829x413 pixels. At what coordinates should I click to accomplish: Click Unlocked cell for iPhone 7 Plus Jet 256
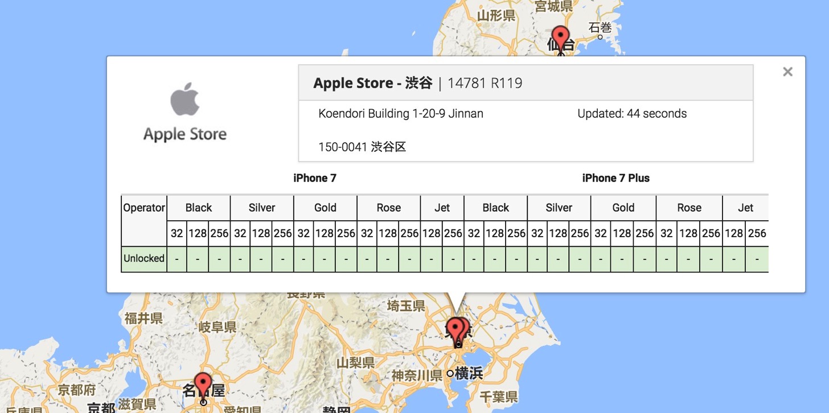click(757, 259)
